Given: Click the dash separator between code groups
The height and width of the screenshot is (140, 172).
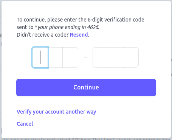Looking at the screenshot, I should point(85,57).
